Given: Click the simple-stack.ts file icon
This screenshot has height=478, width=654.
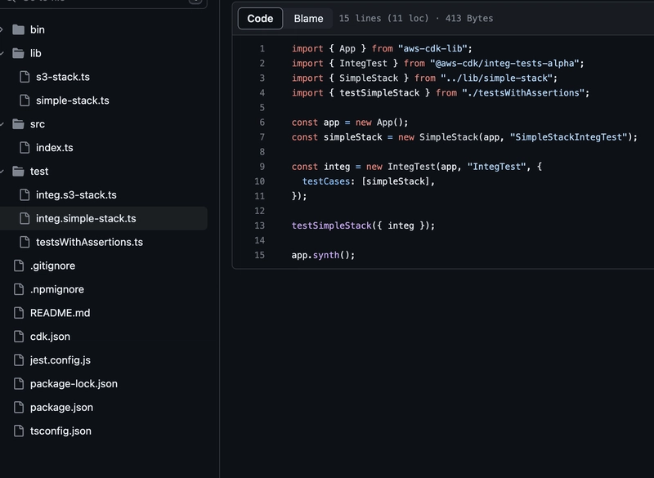Looking at the screenshot, I should [x=25, y=101].
